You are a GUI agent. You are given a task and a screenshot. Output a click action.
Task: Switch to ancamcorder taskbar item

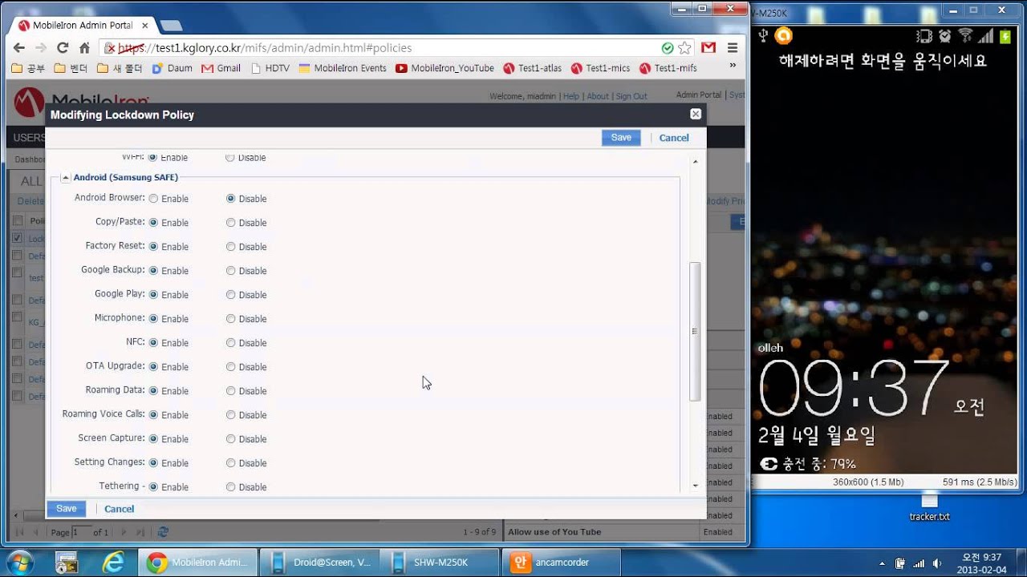(560, 563)
